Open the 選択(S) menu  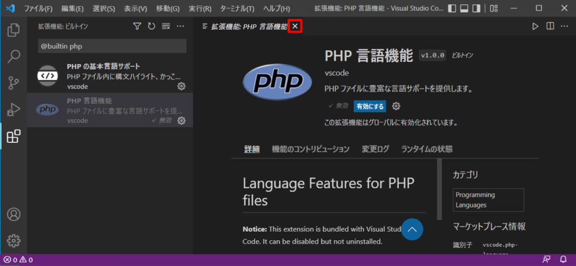point(103,8)
